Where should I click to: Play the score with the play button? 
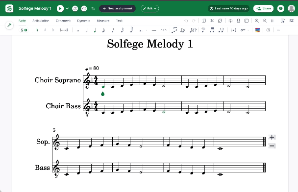pyautogui.click(x=60, y=8)
